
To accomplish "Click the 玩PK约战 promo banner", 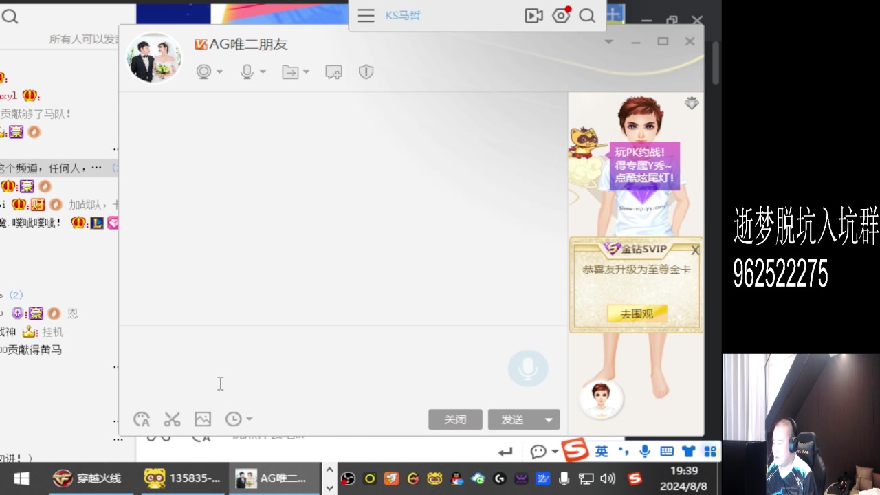I will pyautogui.click(x=644, y=167).
